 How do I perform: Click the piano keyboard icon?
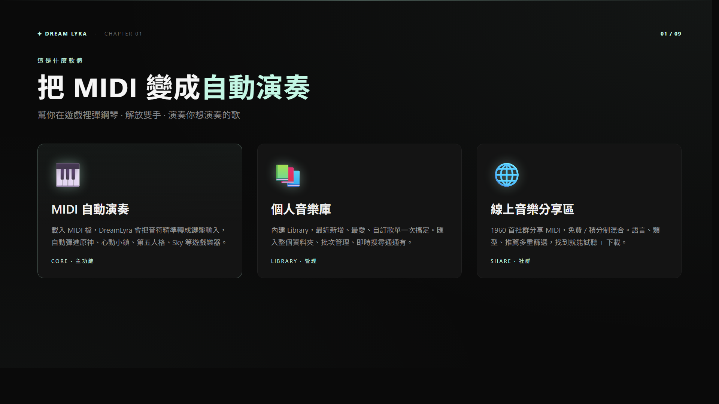point(68,175)
